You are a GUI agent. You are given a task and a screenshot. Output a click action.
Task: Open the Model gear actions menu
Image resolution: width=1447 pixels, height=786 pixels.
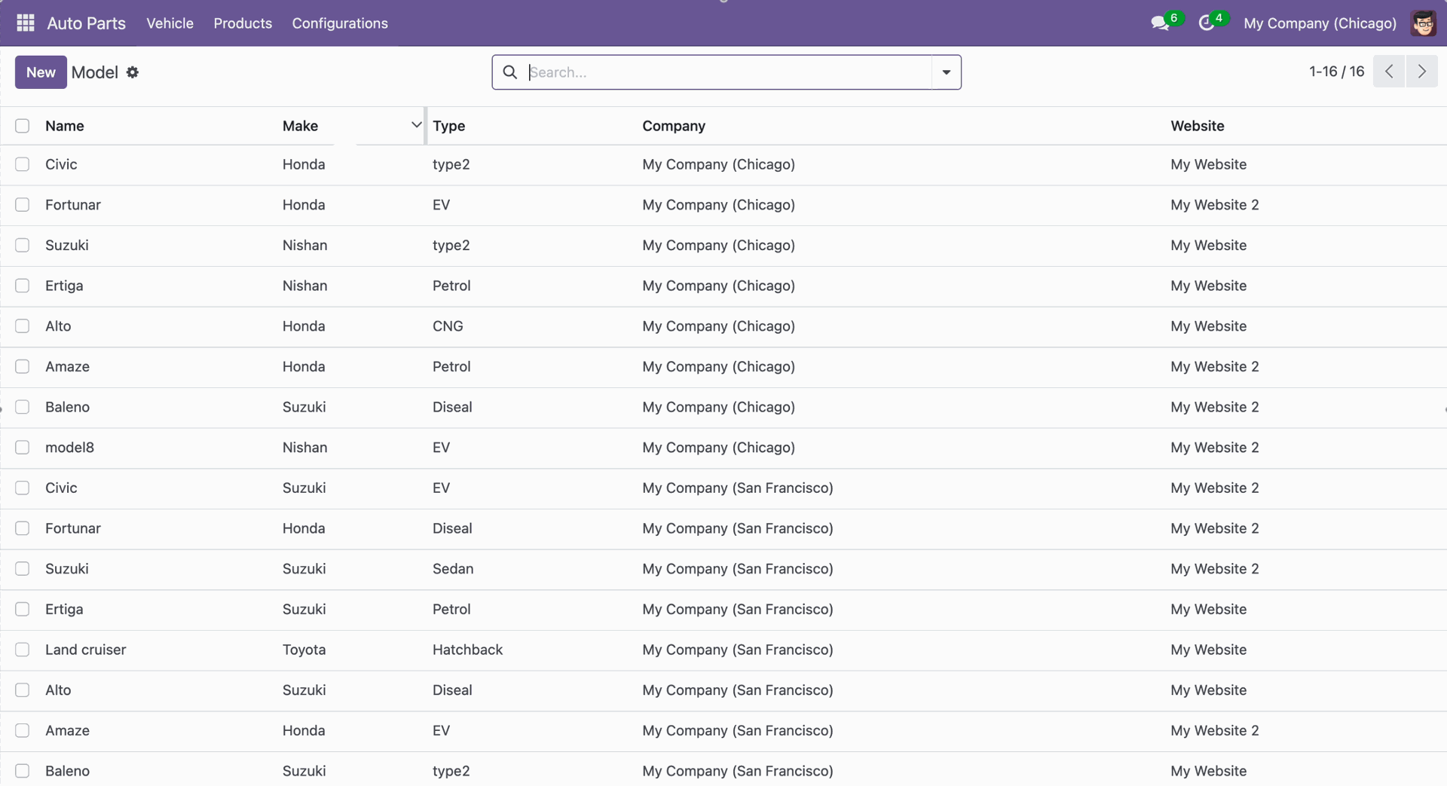tap(133, 72)
